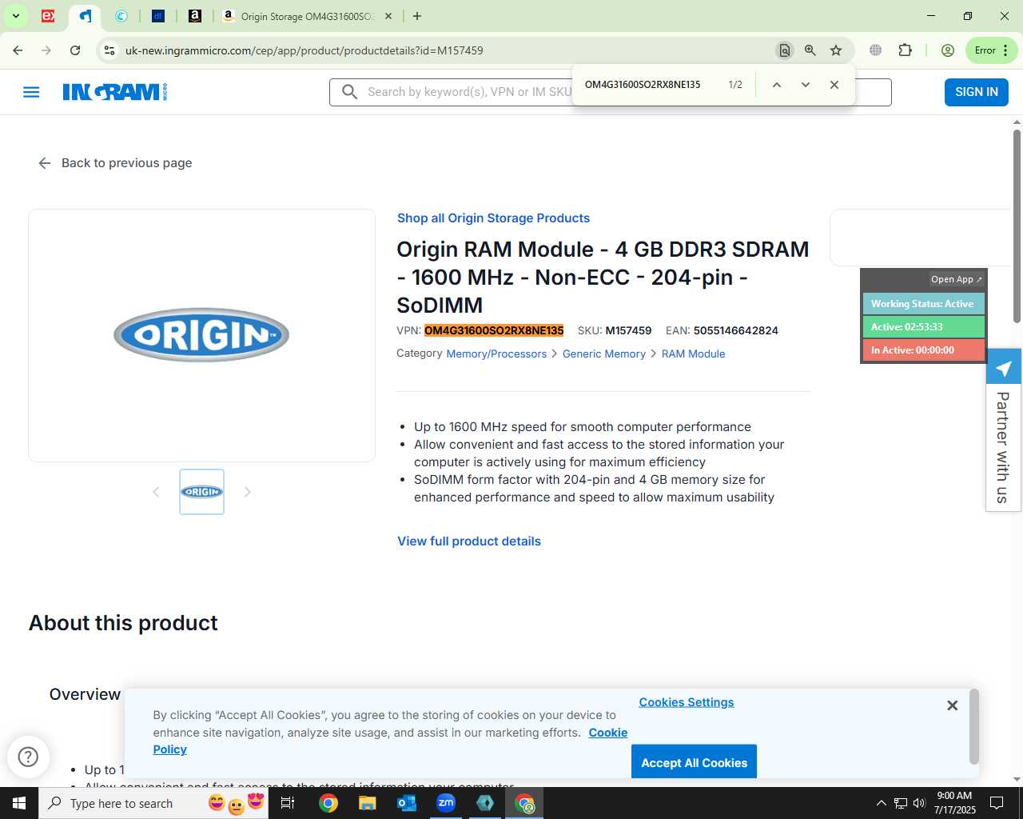
Task: Accept All Cookies
Action: 694,762
